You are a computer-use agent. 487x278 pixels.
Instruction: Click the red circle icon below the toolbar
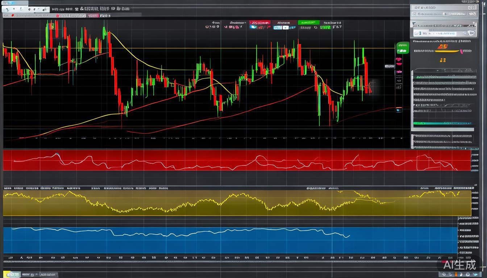13,16
